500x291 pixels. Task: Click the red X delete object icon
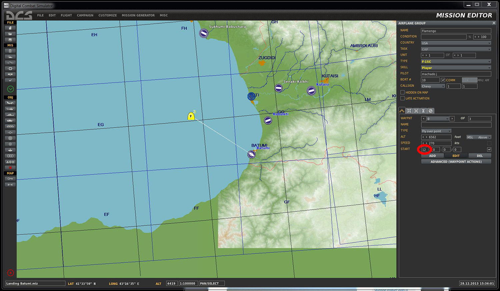click(x=10, y=167)
